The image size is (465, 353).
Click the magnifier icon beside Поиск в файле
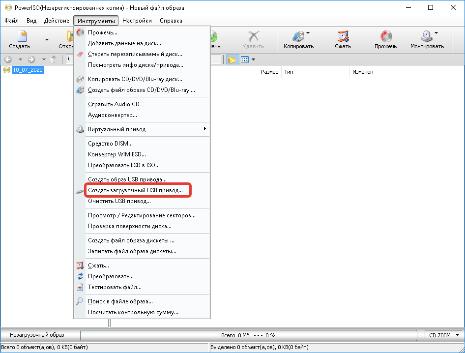[x=80, y=301]
